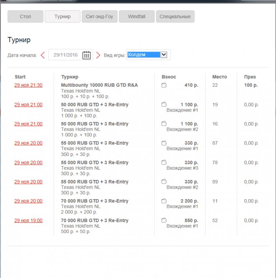
Task: Open 29 ноя 20:00 link for 2 200 р. entry
Action: pos(28,201)
